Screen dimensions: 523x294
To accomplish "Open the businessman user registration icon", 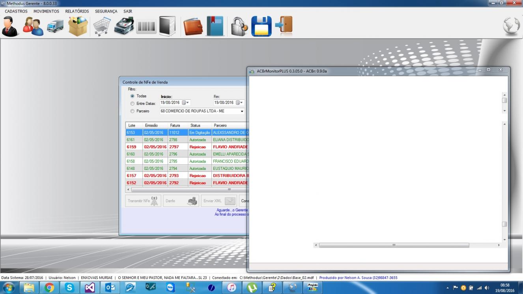I will [x=11, y=27].
